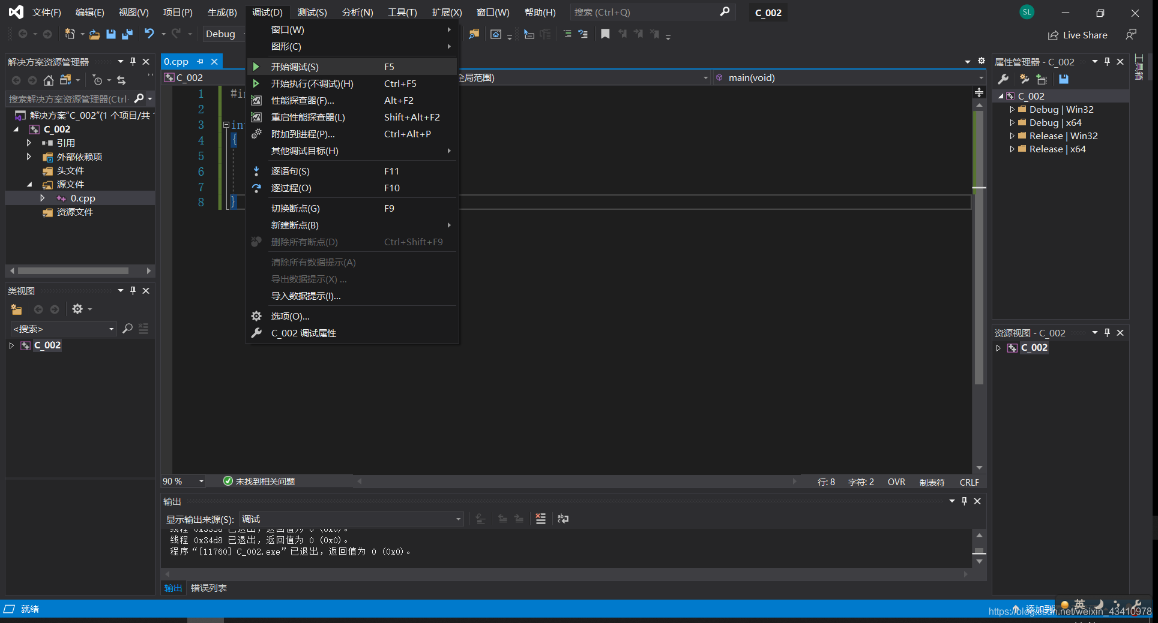Collapse the 源文件 folder
Image resolution: width=1158 pixels, height=623 pixels.
[29, 185]
